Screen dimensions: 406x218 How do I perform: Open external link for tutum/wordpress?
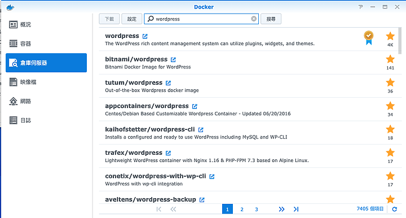[168, 83]
